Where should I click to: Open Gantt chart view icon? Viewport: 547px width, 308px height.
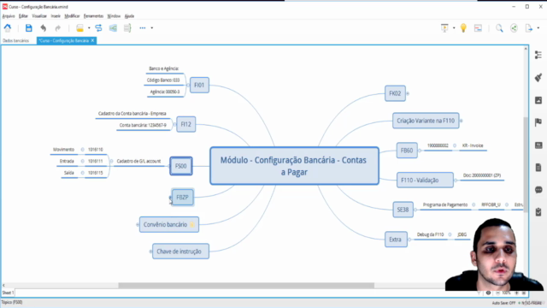coord(478,28)
